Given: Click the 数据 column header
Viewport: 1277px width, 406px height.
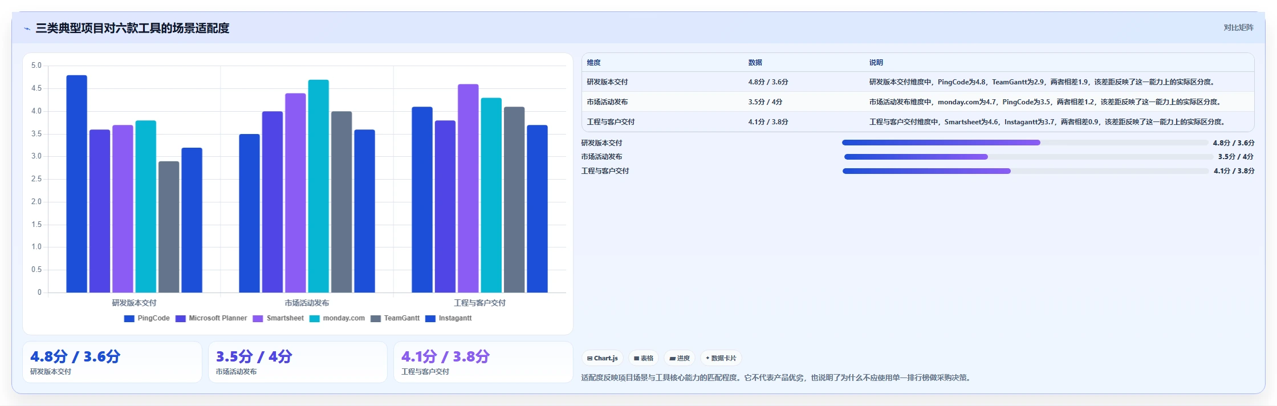Looking at the screenshot, I should 755,63.
